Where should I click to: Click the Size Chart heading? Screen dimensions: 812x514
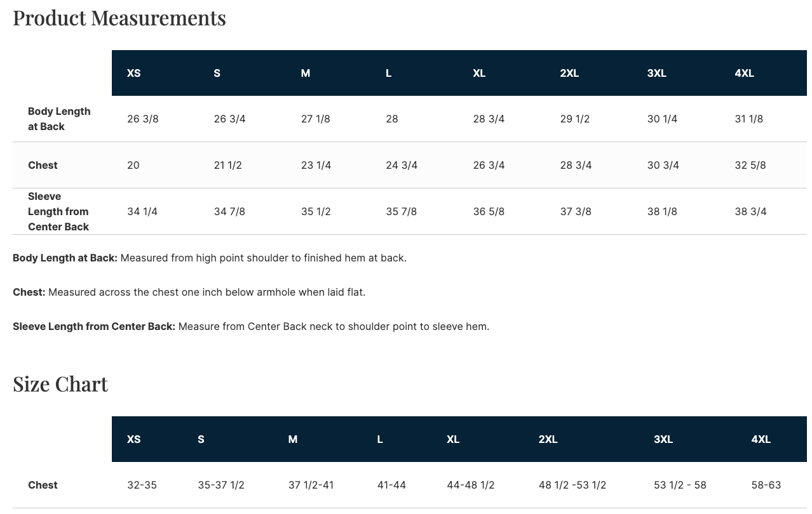[60, 384]
